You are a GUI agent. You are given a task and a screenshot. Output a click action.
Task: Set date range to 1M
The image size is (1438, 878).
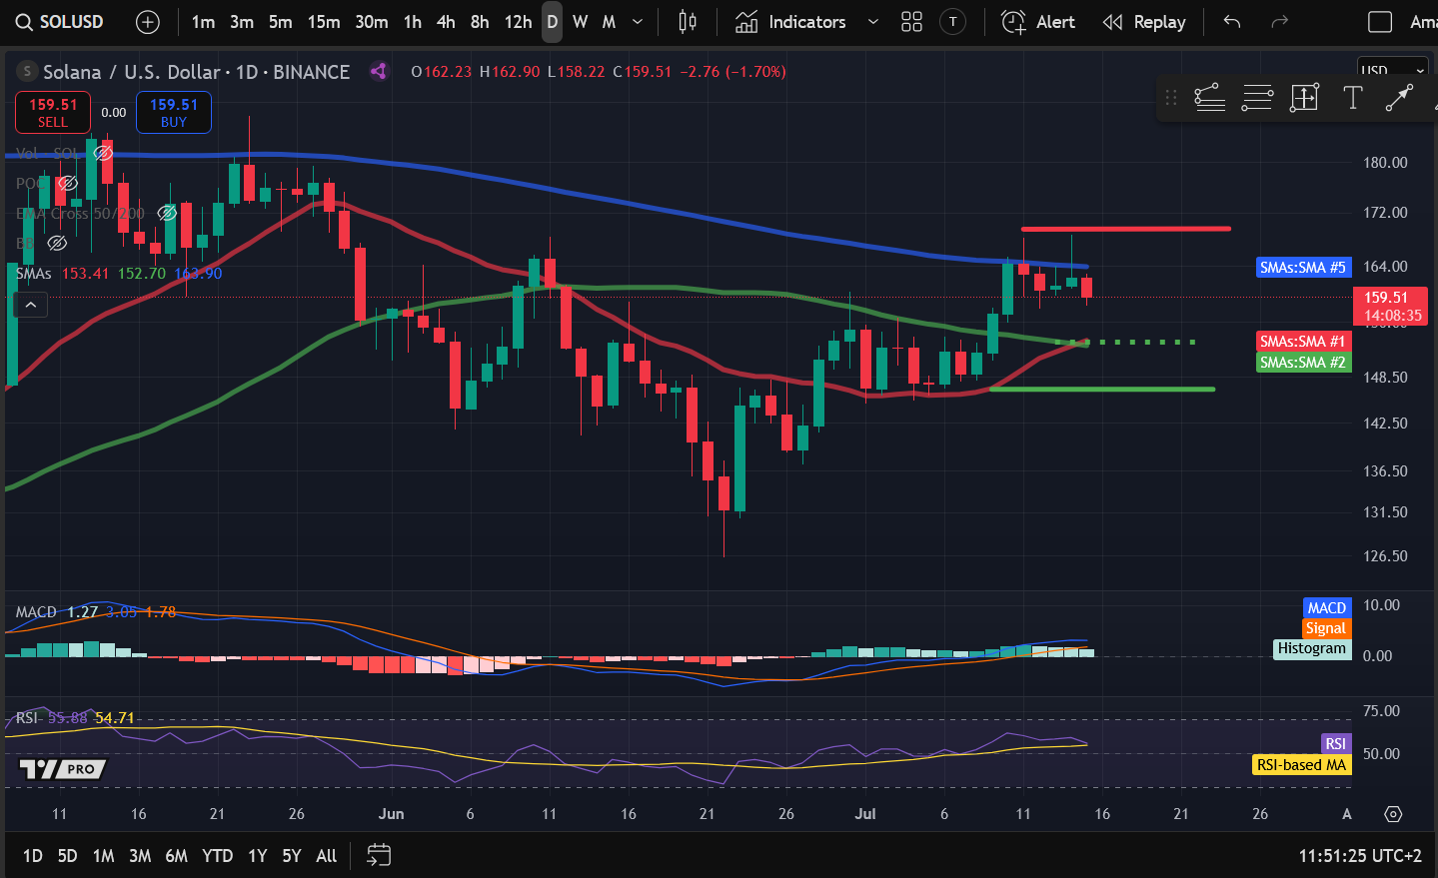coord(103,856)
